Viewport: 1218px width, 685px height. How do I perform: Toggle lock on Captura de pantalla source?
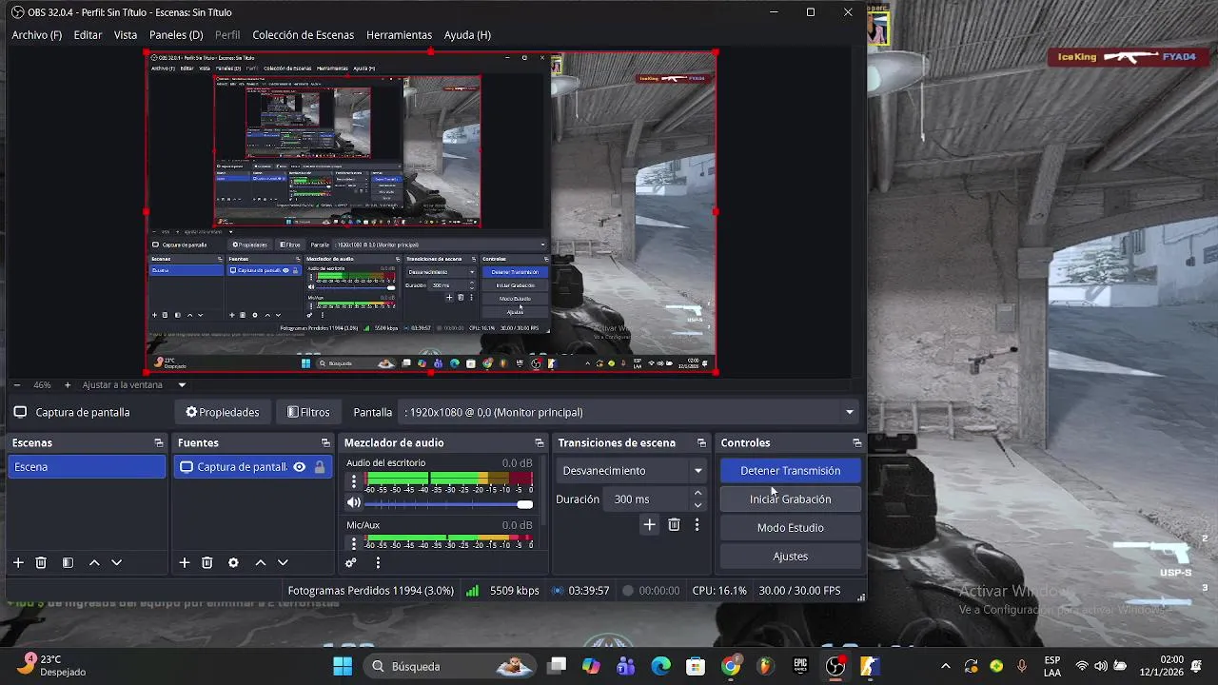[320, 467]
